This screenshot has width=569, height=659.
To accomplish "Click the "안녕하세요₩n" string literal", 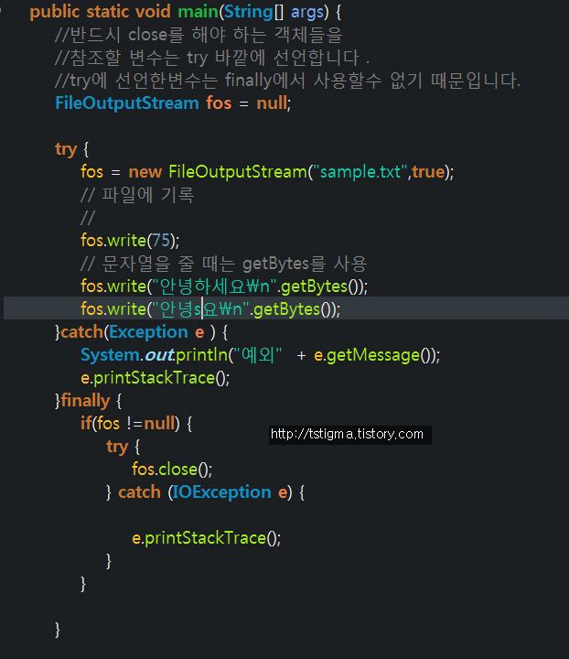I will click(214, 286).
